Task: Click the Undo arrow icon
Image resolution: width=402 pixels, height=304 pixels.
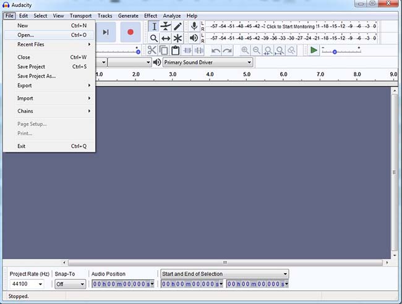Action: pos(216,51)
